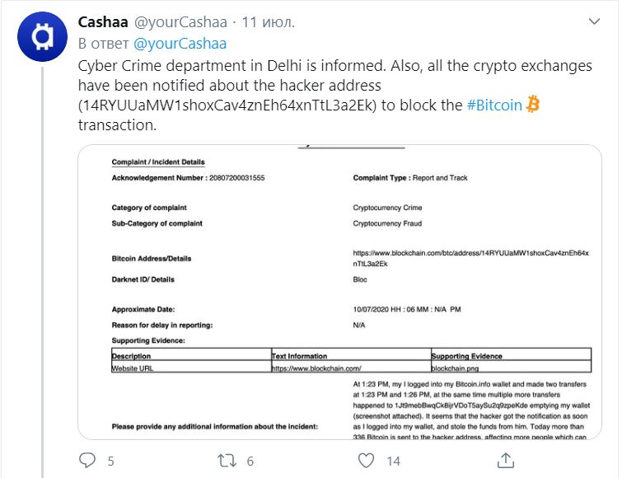
Task: Click the Cashaa display name
Action: (x=103, y=22)
